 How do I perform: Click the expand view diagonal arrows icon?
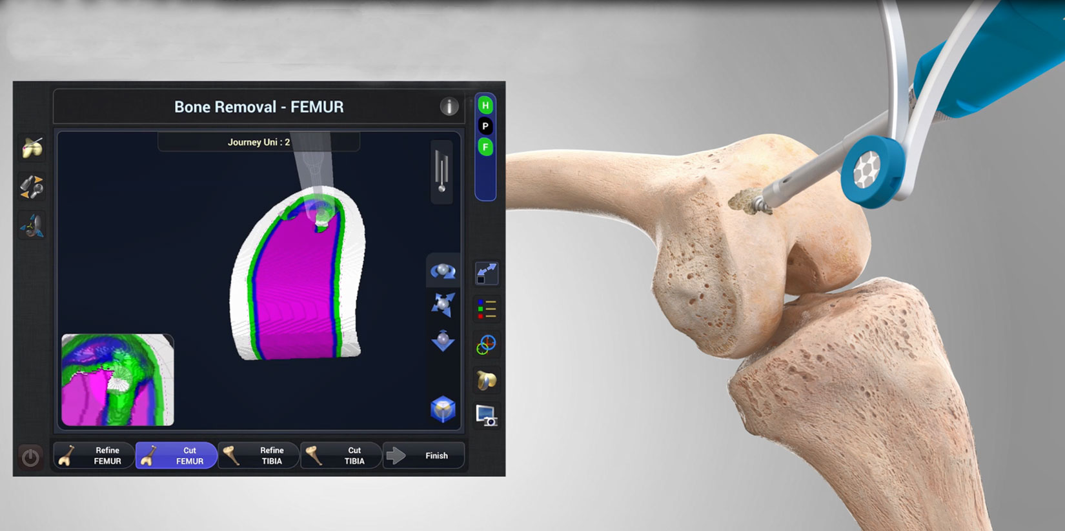click(486, 274)
